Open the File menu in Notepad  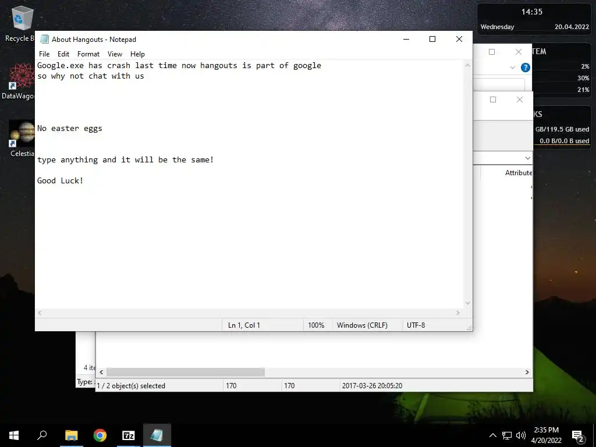[x=44, y=54]
